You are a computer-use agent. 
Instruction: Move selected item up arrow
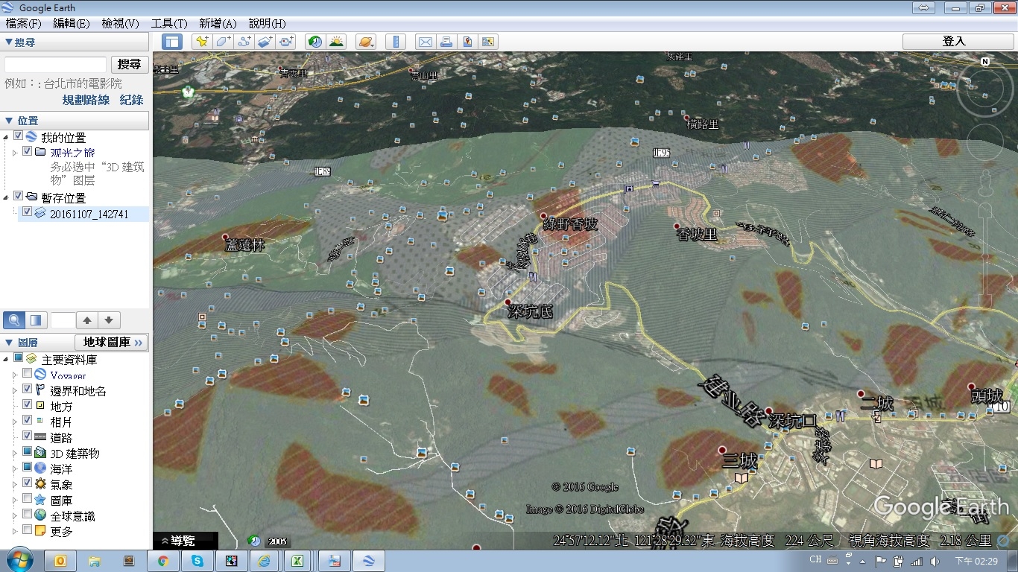pos(87,320)
